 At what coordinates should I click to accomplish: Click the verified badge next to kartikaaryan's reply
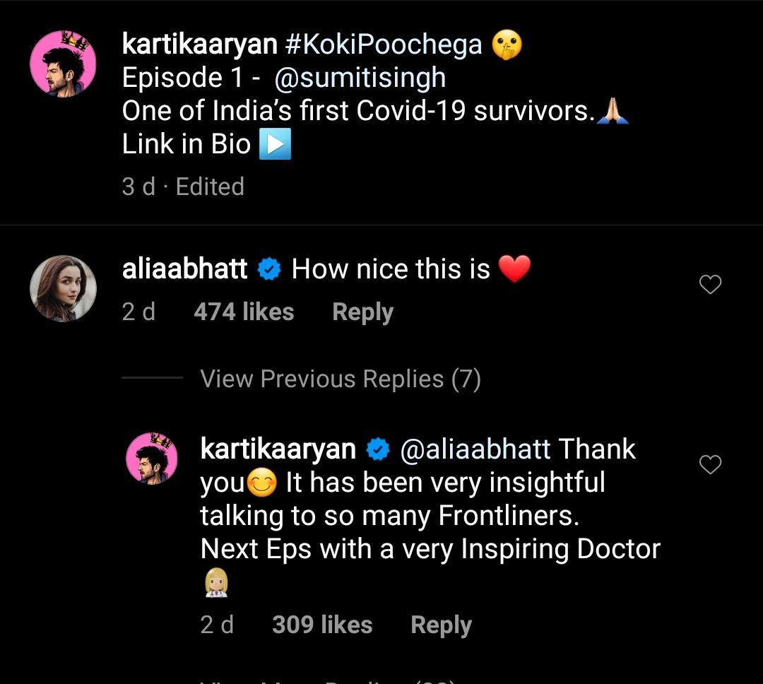378,449
